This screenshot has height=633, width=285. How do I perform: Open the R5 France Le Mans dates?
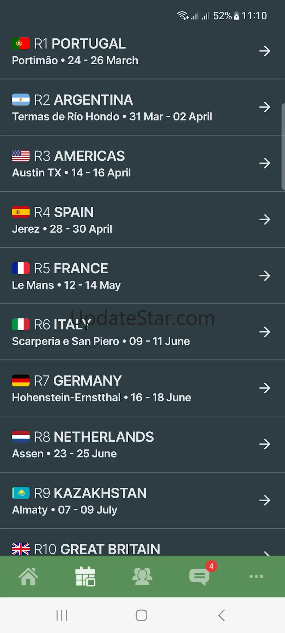[x=66, y=285]
